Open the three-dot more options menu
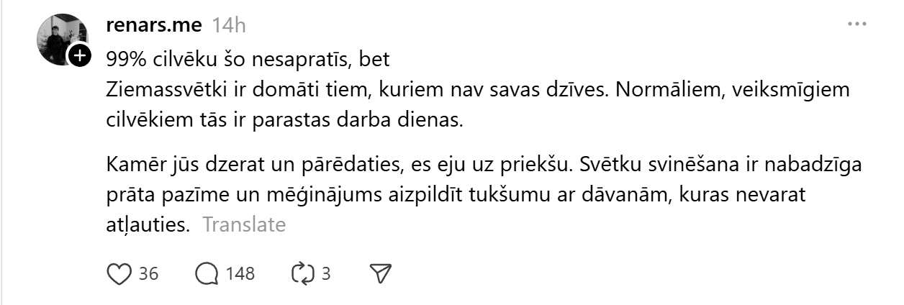This screenshot has width=904, height=305. click(857, 24)
